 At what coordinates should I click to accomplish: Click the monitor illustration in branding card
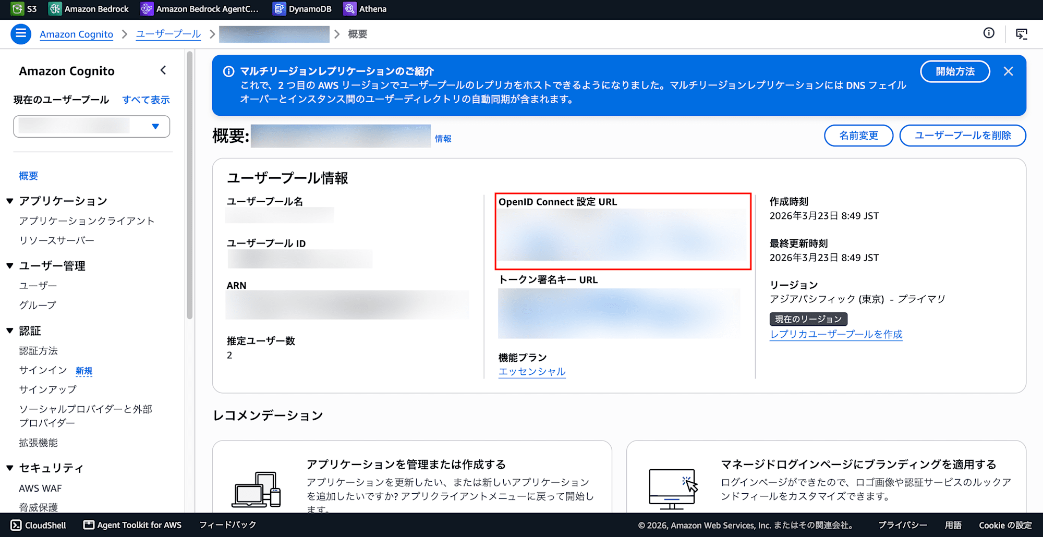tap(672, 489)
